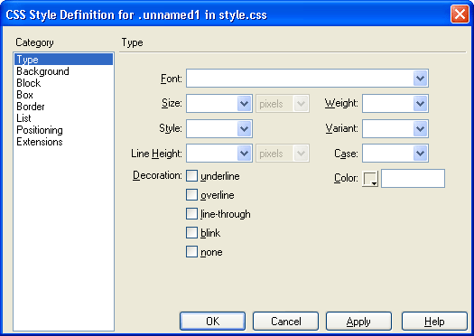
Task: Click the Cancel button
Action: click(285, 322)
